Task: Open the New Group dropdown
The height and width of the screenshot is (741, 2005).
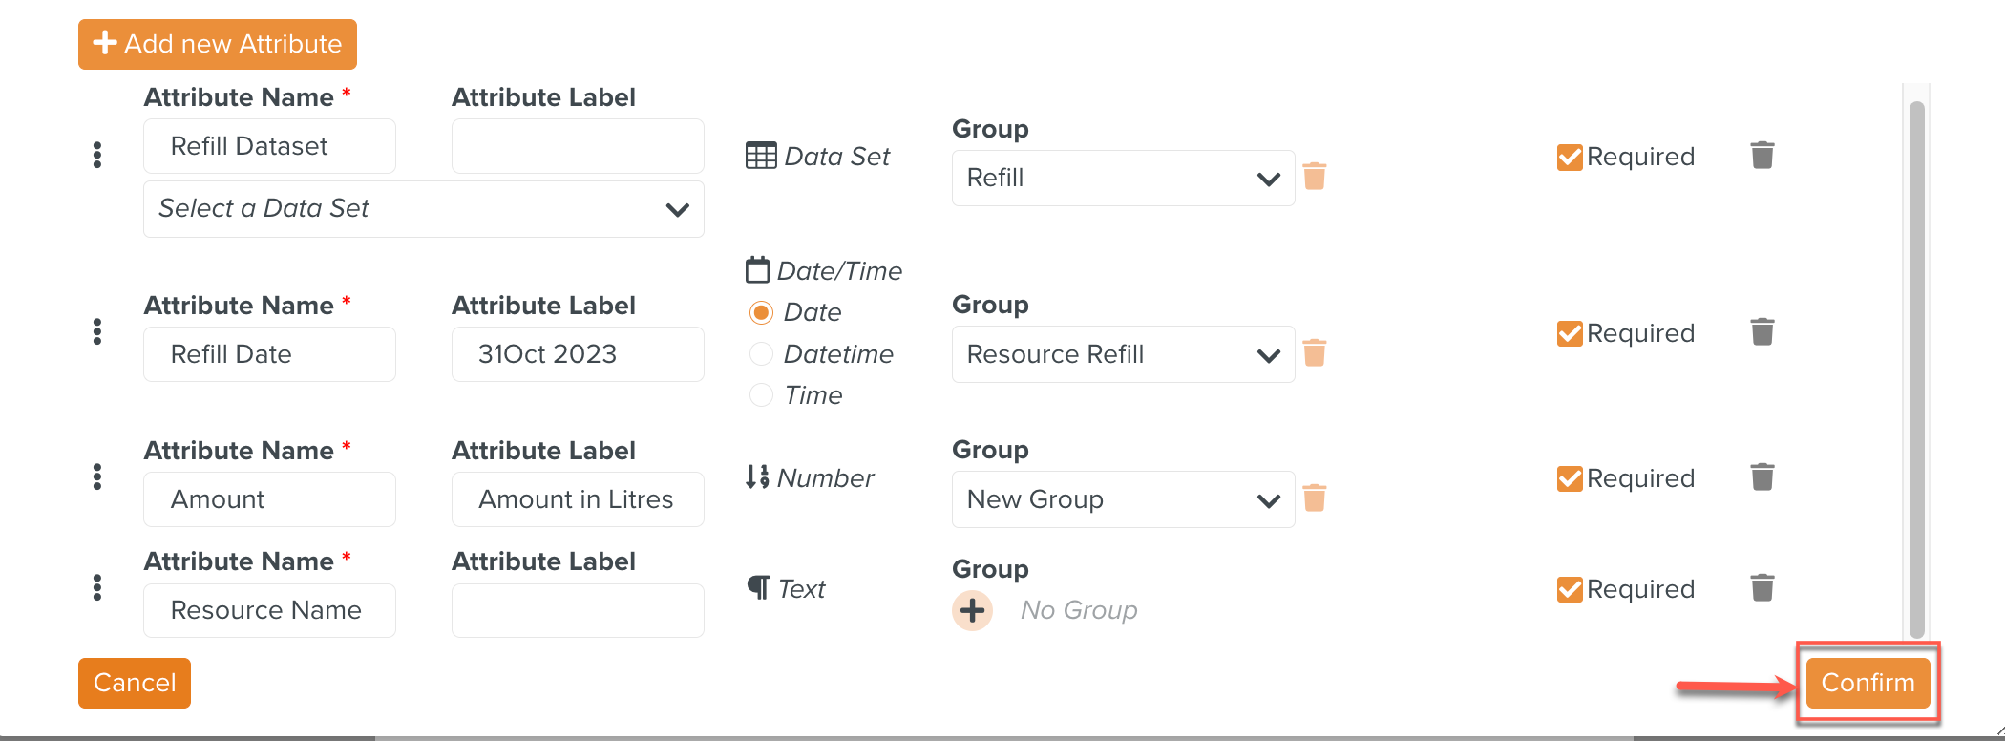Action: 1123,499
